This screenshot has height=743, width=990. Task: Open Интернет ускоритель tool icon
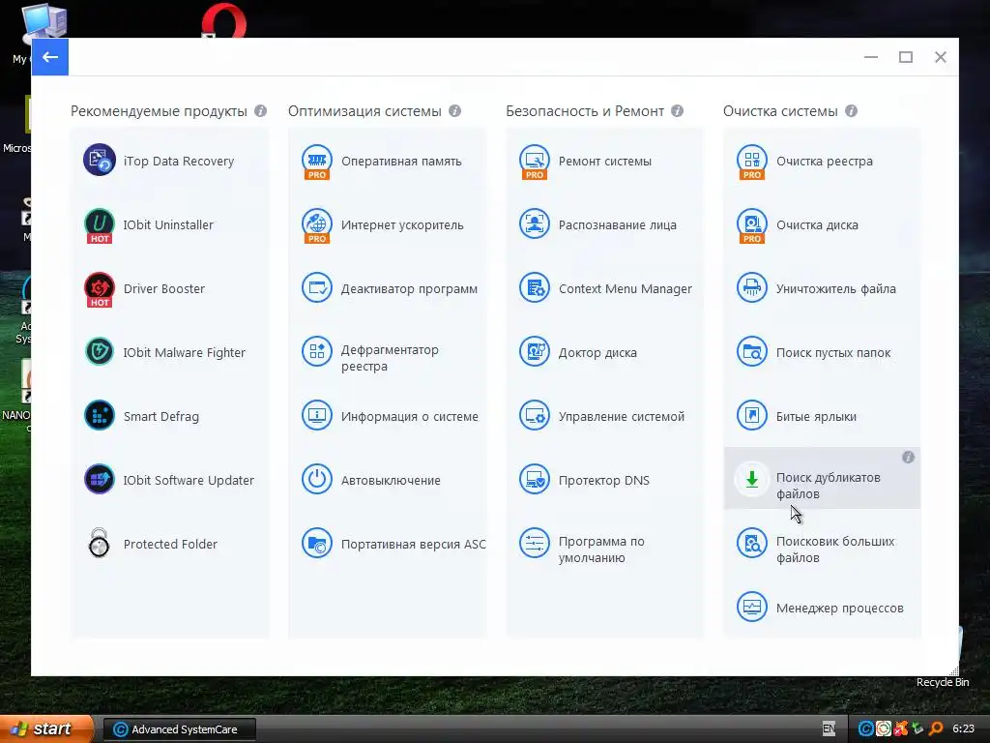(x=316, y=224)
